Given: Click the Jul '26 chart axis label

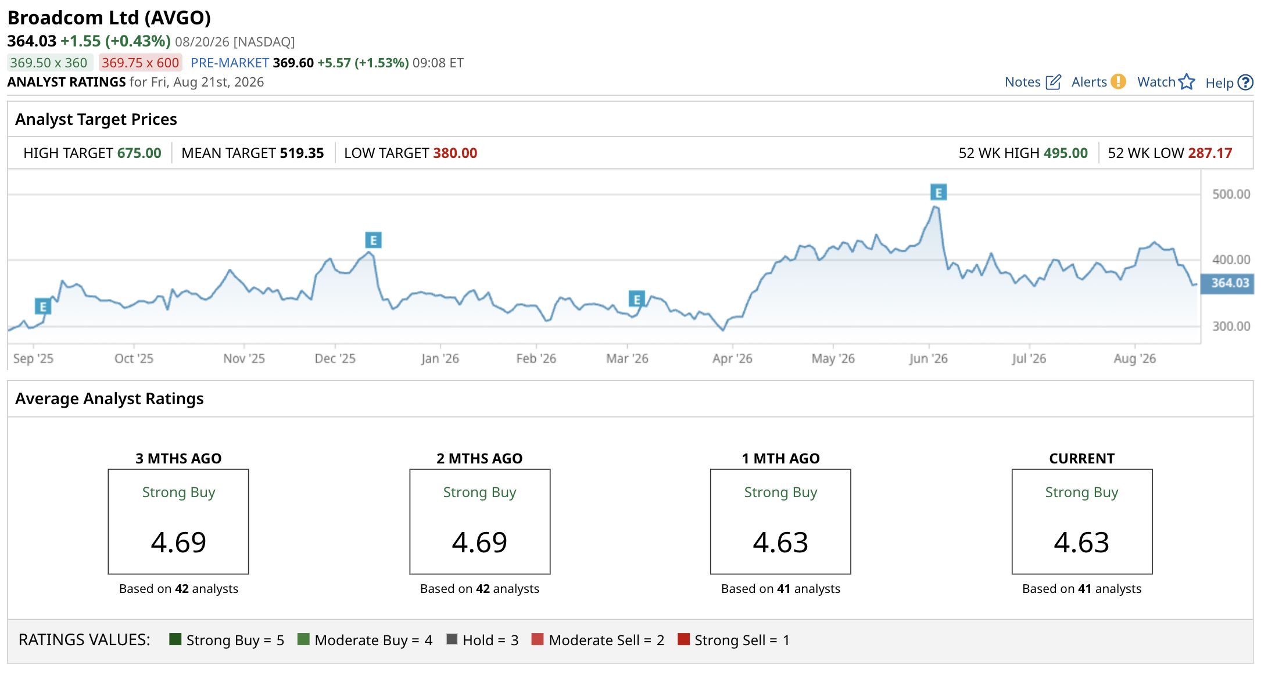Looking at the screenshot, I should [1029, 358].
